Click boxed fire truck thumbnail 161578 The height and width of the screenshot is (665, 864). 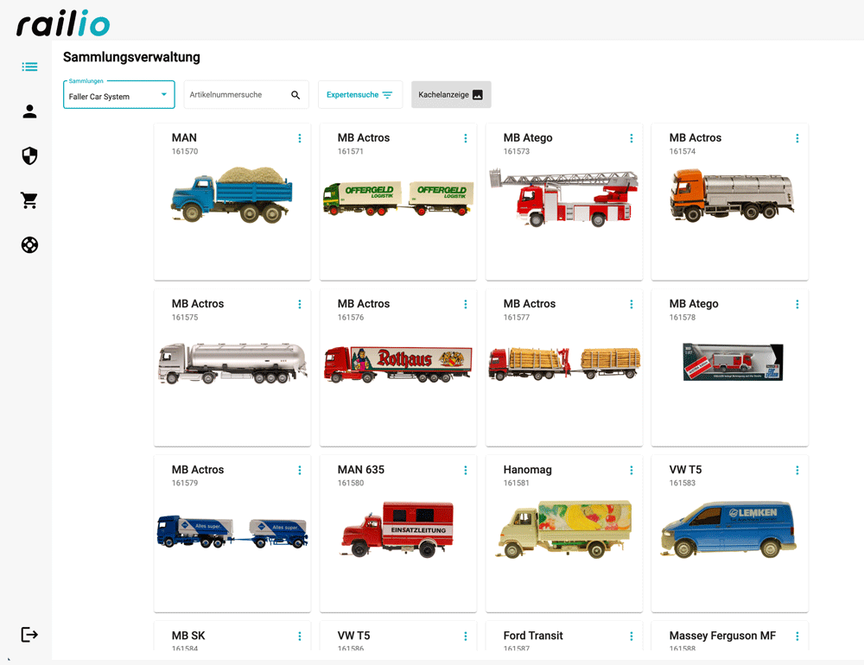[733, 362]
